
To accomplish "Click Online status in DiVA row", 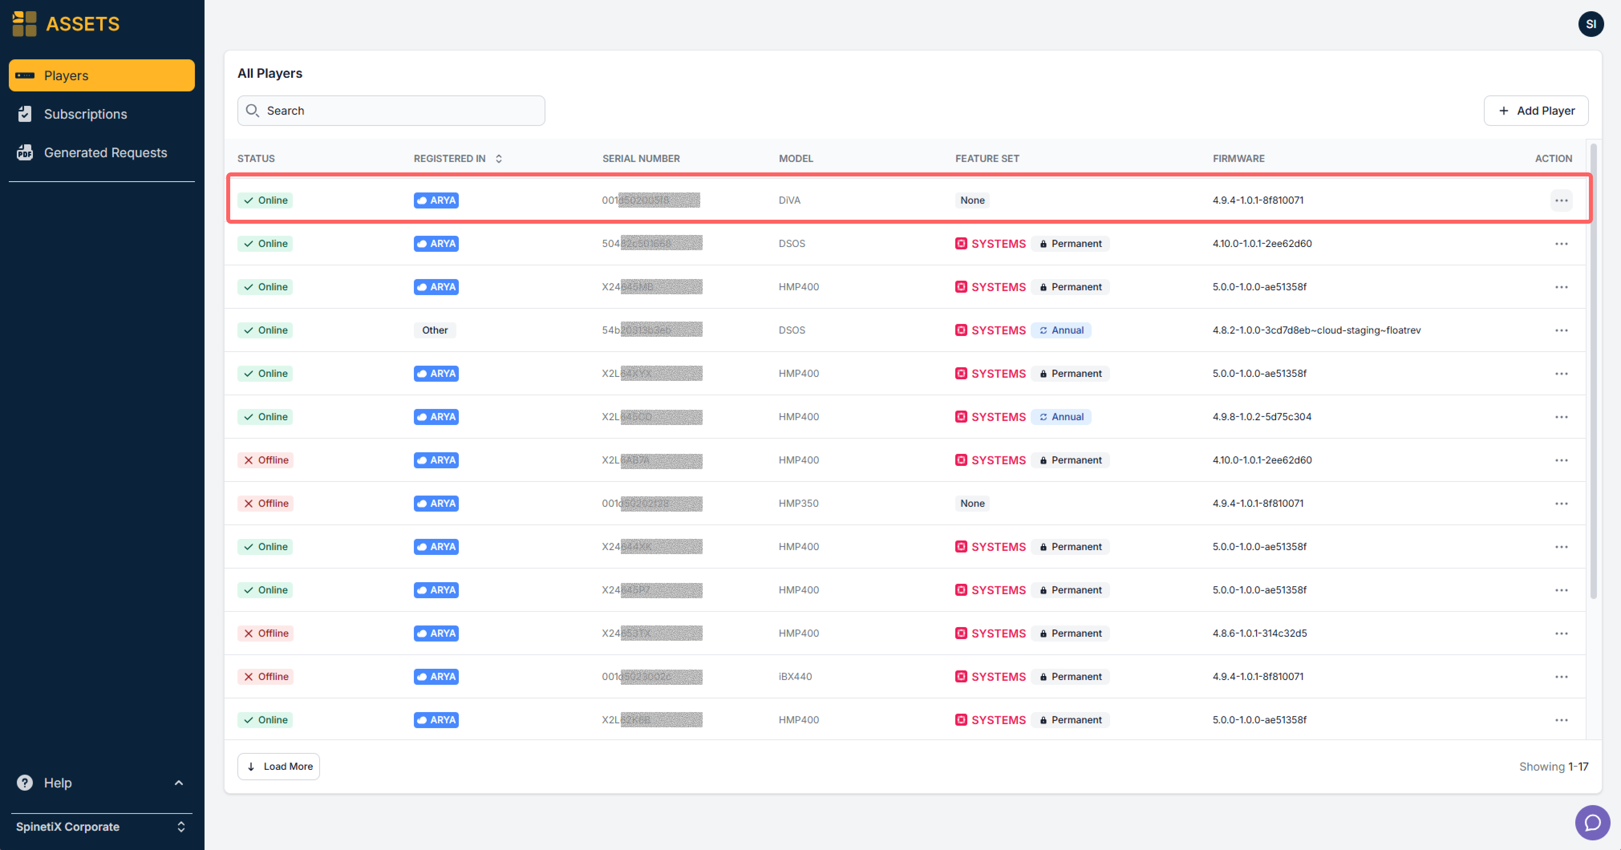I will pyautogui.click(x=265, y=200).
